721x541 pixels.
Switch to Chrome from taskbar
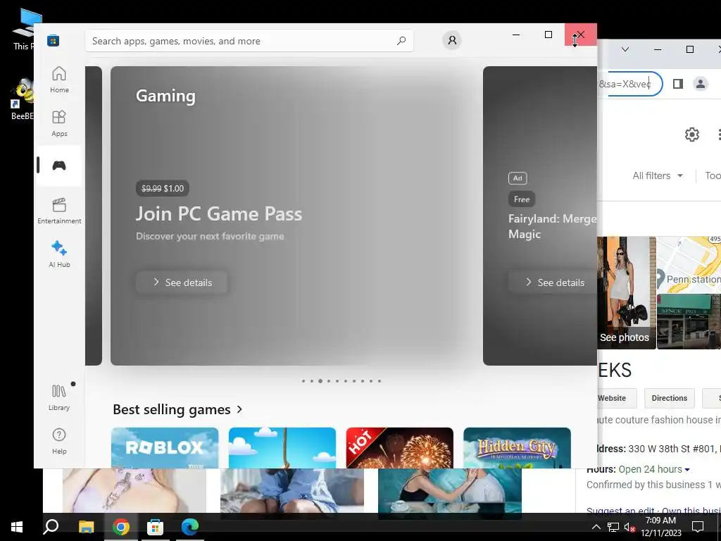(x=121, y=527)
